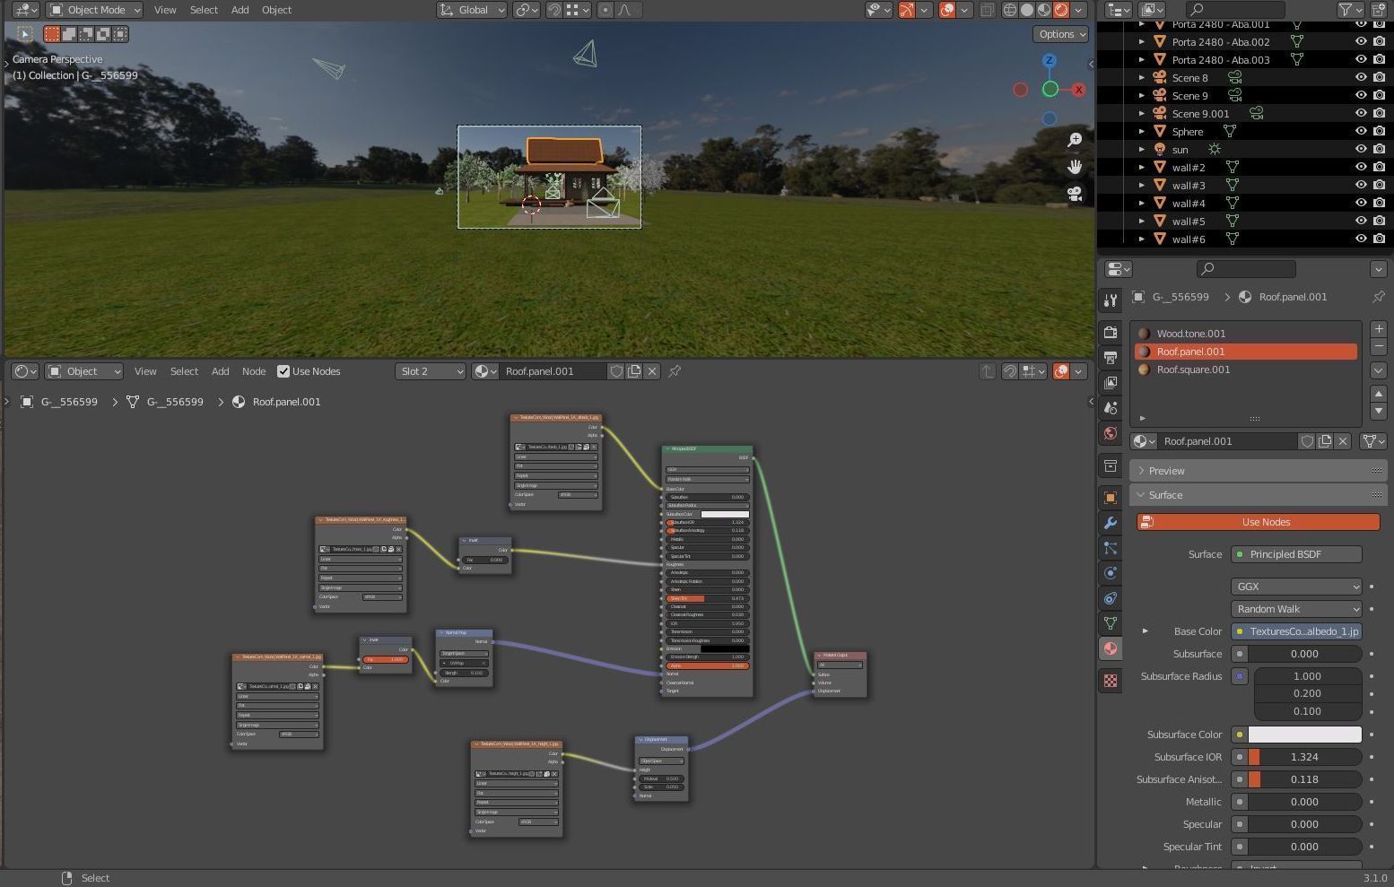1394x887 pixels.
Task: Click the Subsurface Anisotropy slider
Action: pyautogui.click(x=1304, y=779)
